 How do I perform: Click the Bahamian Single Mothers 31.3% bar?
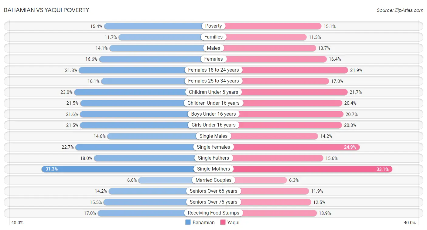128,169
